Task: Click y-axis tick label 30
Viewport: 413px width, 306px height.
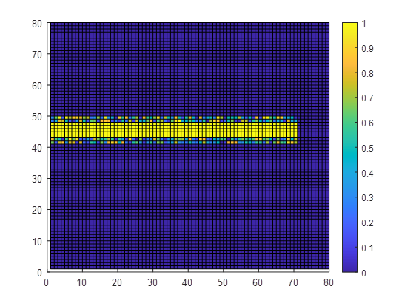Action: (37, 179)
